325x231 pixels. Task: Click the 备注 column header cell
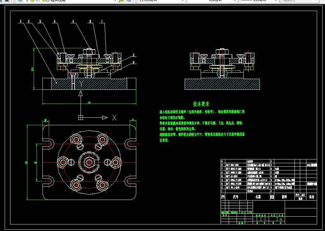pyautogui.click(x=311, y=197)
